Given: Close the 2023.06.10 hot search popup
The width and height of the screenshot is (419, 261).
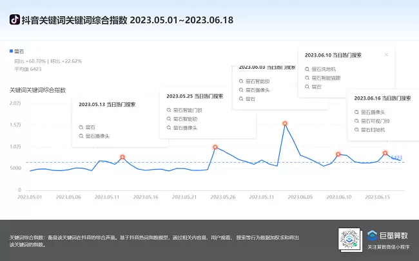Looking at the screenshot, I should pyautogui.click(x=386, y=55).
